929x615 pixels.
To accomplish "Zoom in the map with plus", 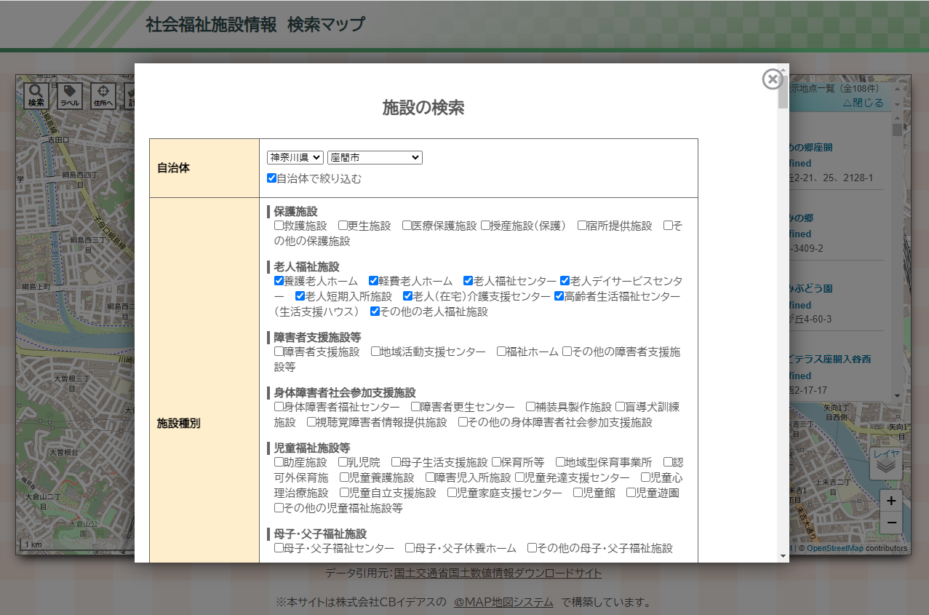I will (x=890, y=501).
